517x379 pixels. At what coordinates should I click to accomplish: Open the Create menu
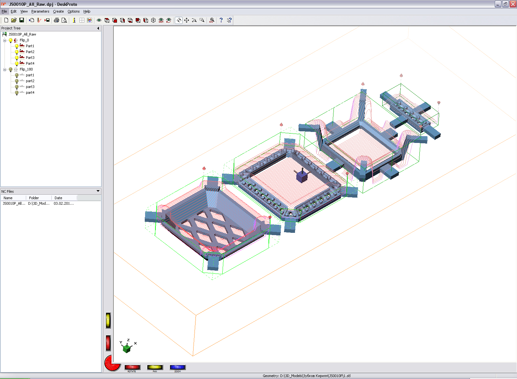pos(58,11)
